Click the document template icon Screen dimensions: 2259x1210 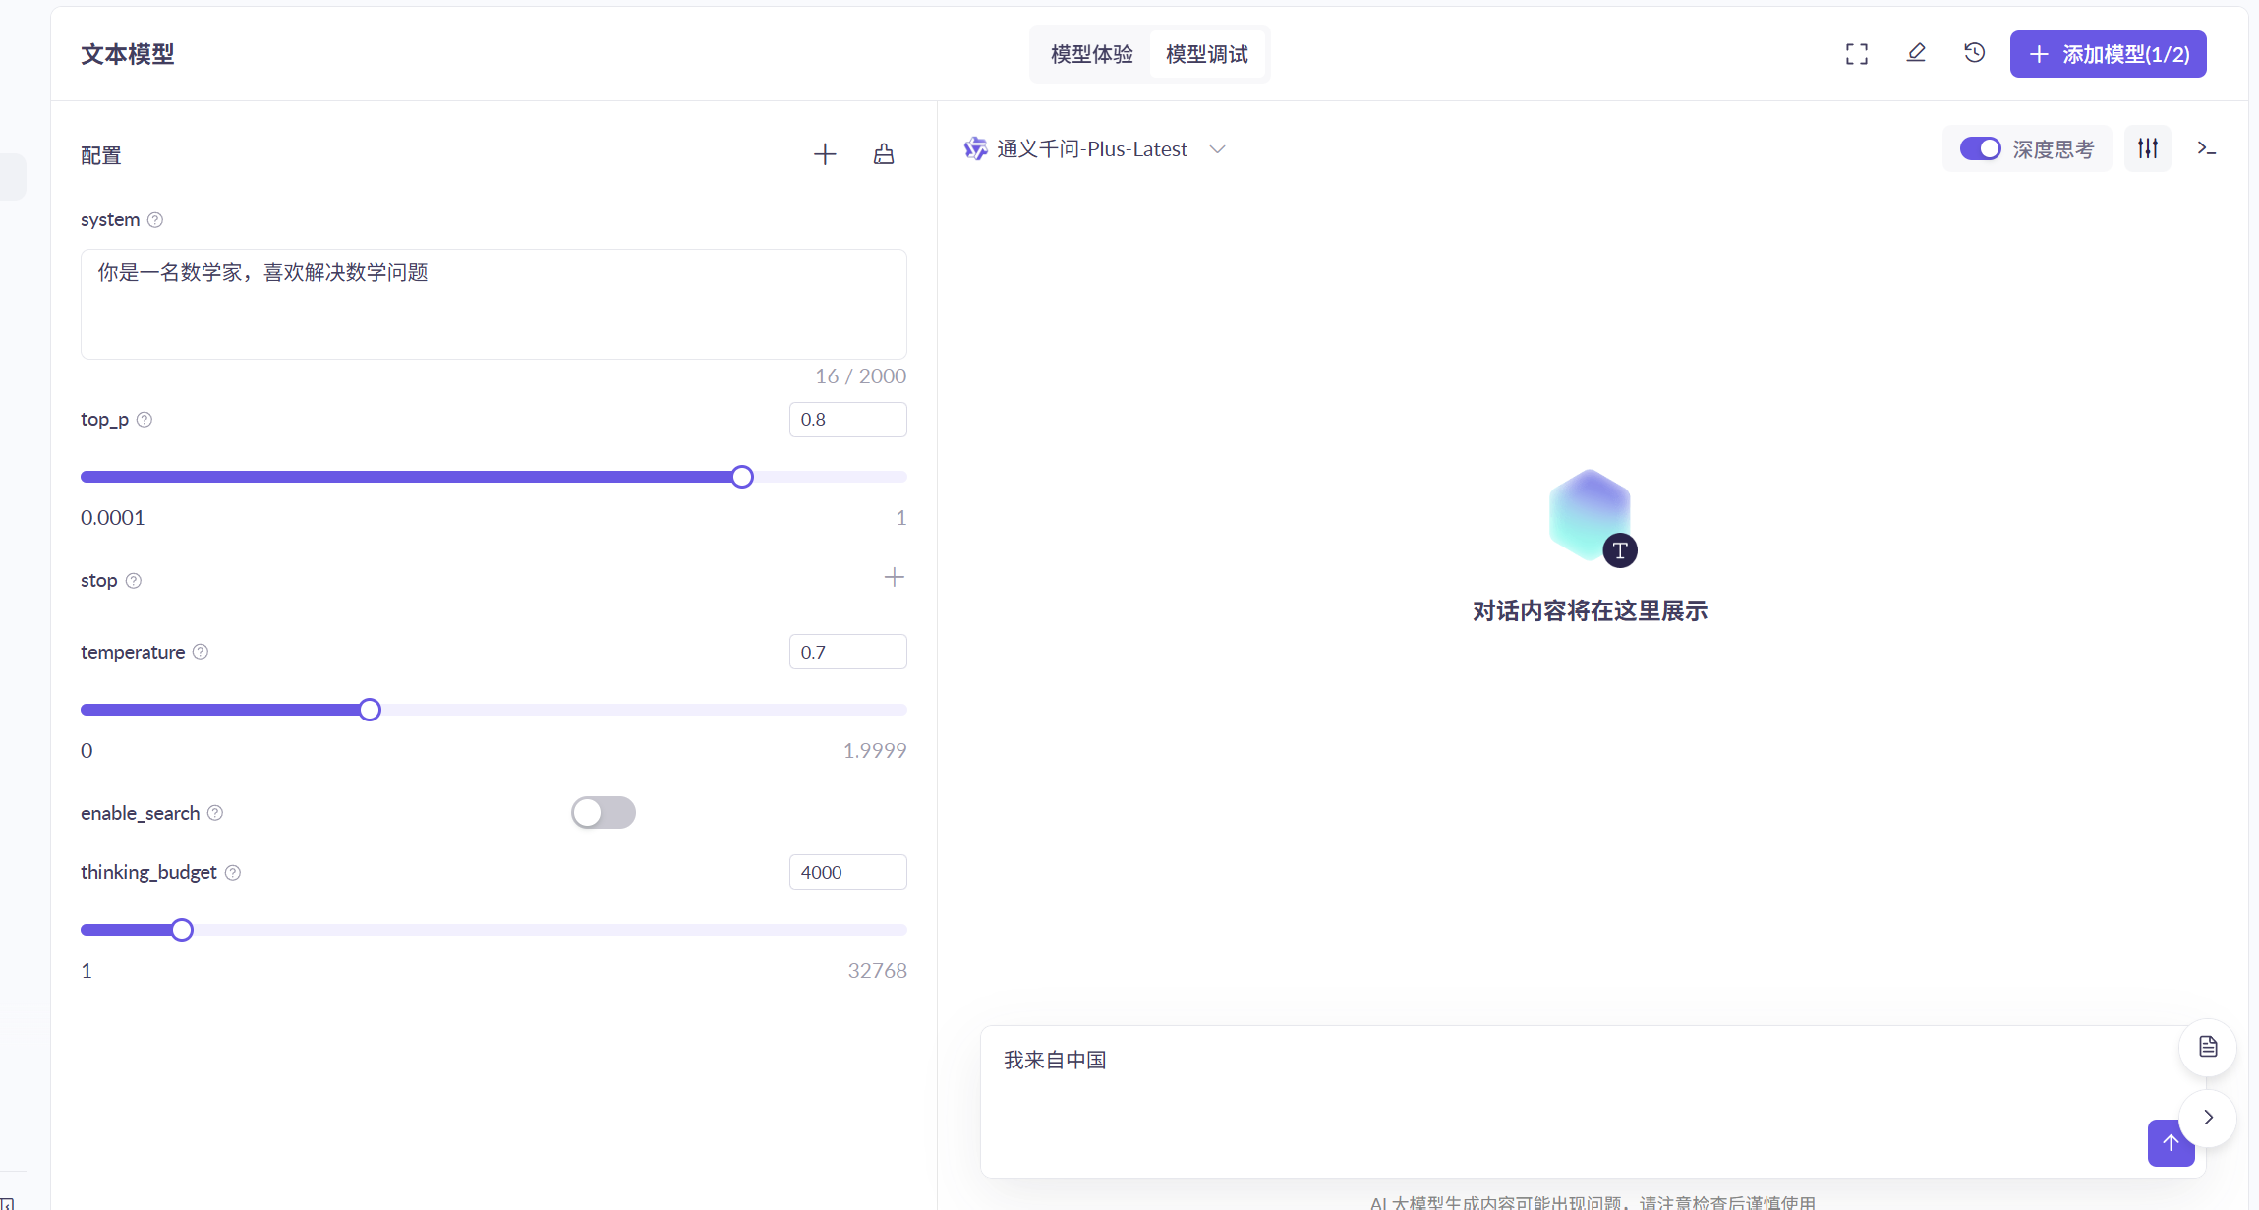click(2207, 1047)
